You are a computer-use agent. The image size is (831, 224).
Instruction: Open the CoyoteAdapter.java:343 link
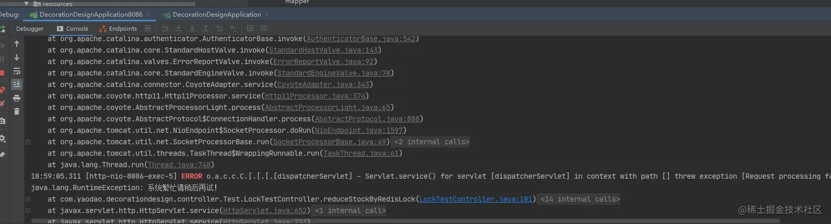[x=323, y=84]
